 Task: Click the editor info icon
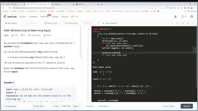pos(172,23)
